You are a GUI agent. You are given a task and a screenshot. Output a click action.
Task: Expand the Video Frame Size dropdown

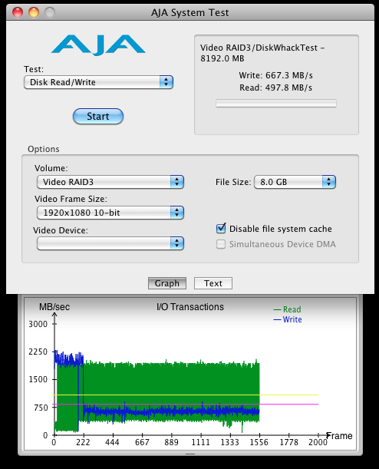coord(110,213)
